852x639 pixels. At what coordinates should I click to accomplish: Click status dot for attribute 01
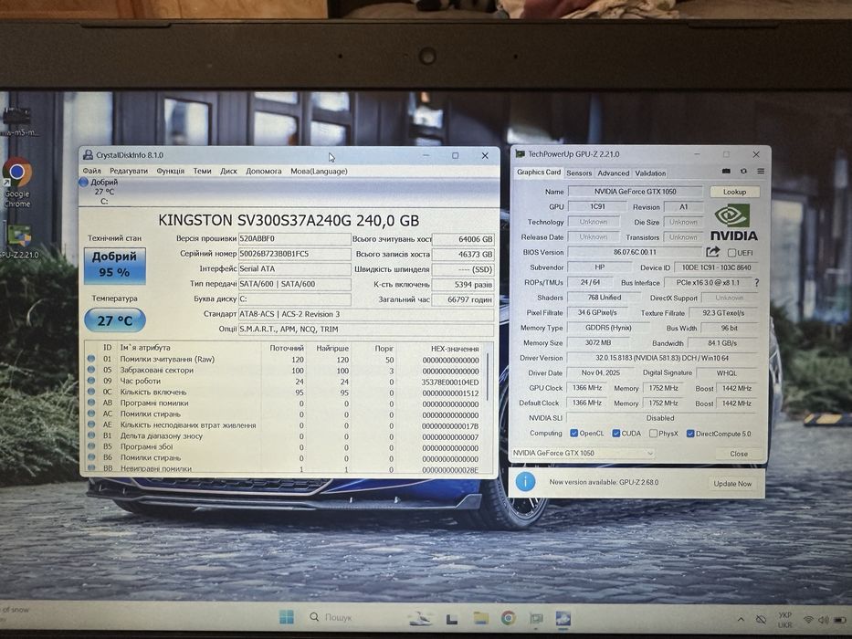(x=91, y=359)
